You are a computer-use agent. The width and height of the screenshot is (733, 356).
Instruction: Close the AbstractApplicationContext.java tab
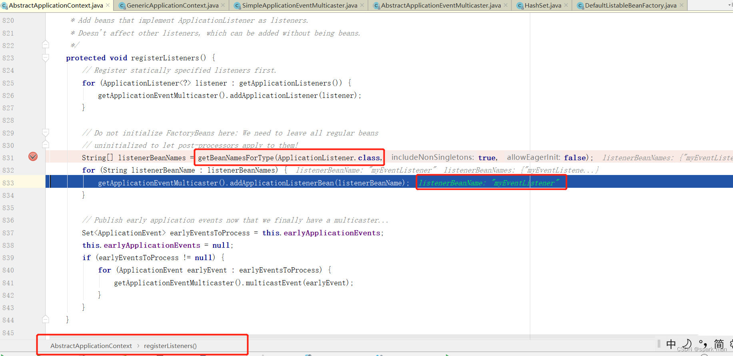point(108,5)
